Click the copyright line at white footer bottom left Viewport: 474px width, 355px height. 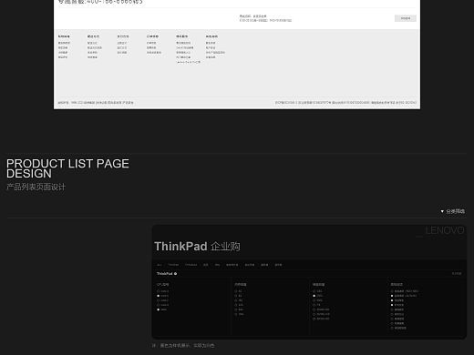pyautogui.click(x=96, y=103)
